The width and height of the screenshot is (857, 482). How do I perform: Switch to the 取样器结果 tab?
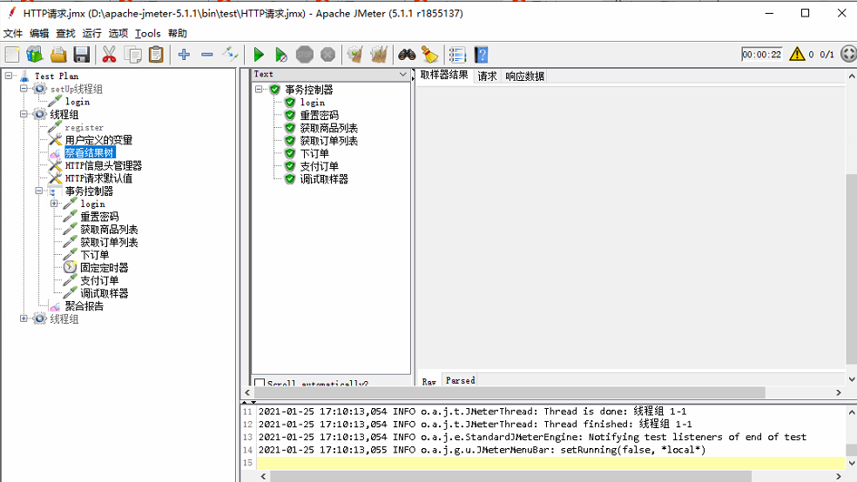(444, 76)
